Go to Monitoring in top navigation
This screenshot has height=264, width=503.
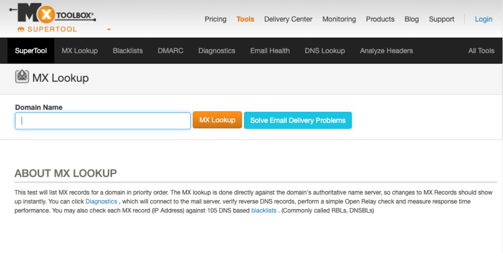coord(339,19)
